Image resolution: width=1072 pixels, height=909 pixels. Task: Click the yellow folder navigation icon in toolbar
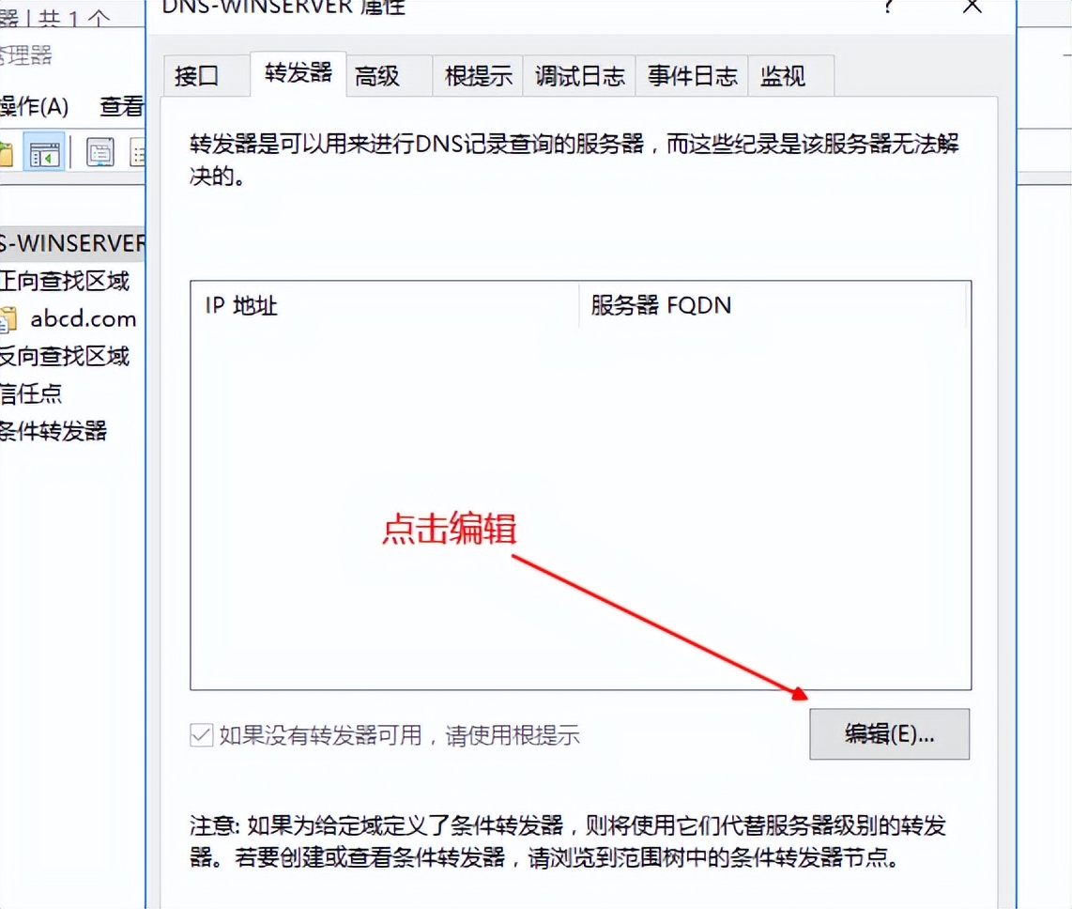(x=6, y=152)
